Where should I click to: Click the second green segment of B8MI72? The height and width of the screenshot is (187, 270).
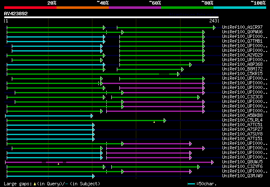pos(150,70)
